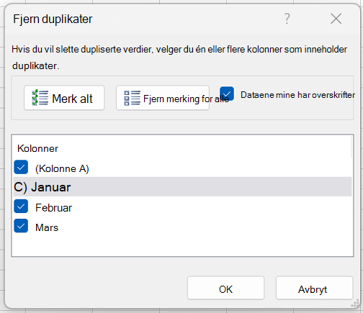Click the Februar label text
The width and height of the screenshot is (363, 313).
click(x=53, y=208)
